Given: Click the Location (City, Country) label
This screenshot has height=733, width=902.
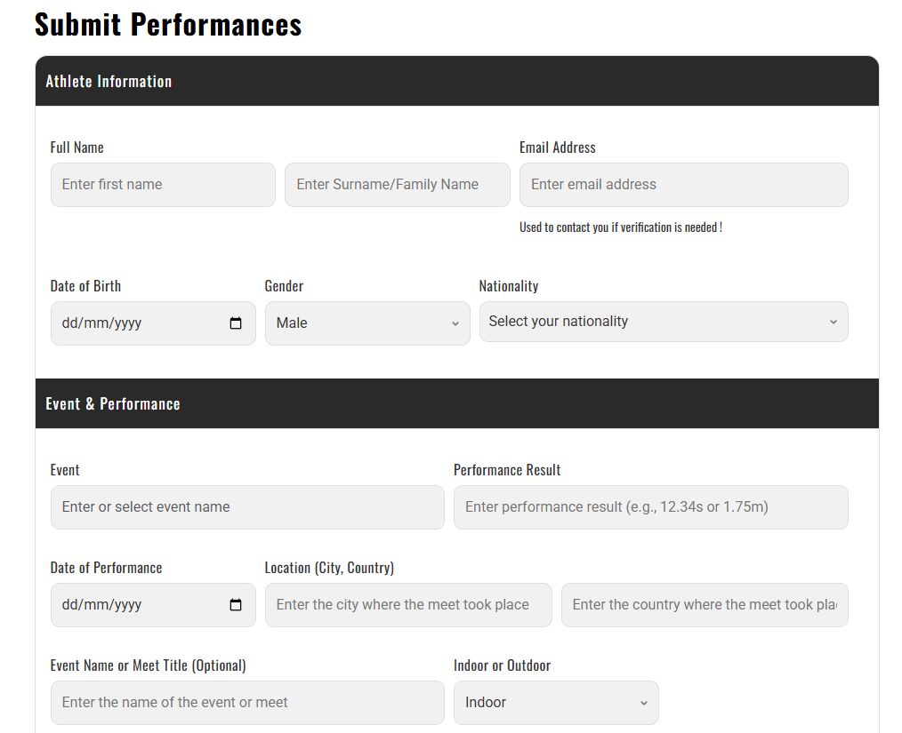Looking at the screenshot, I should 329,568.
